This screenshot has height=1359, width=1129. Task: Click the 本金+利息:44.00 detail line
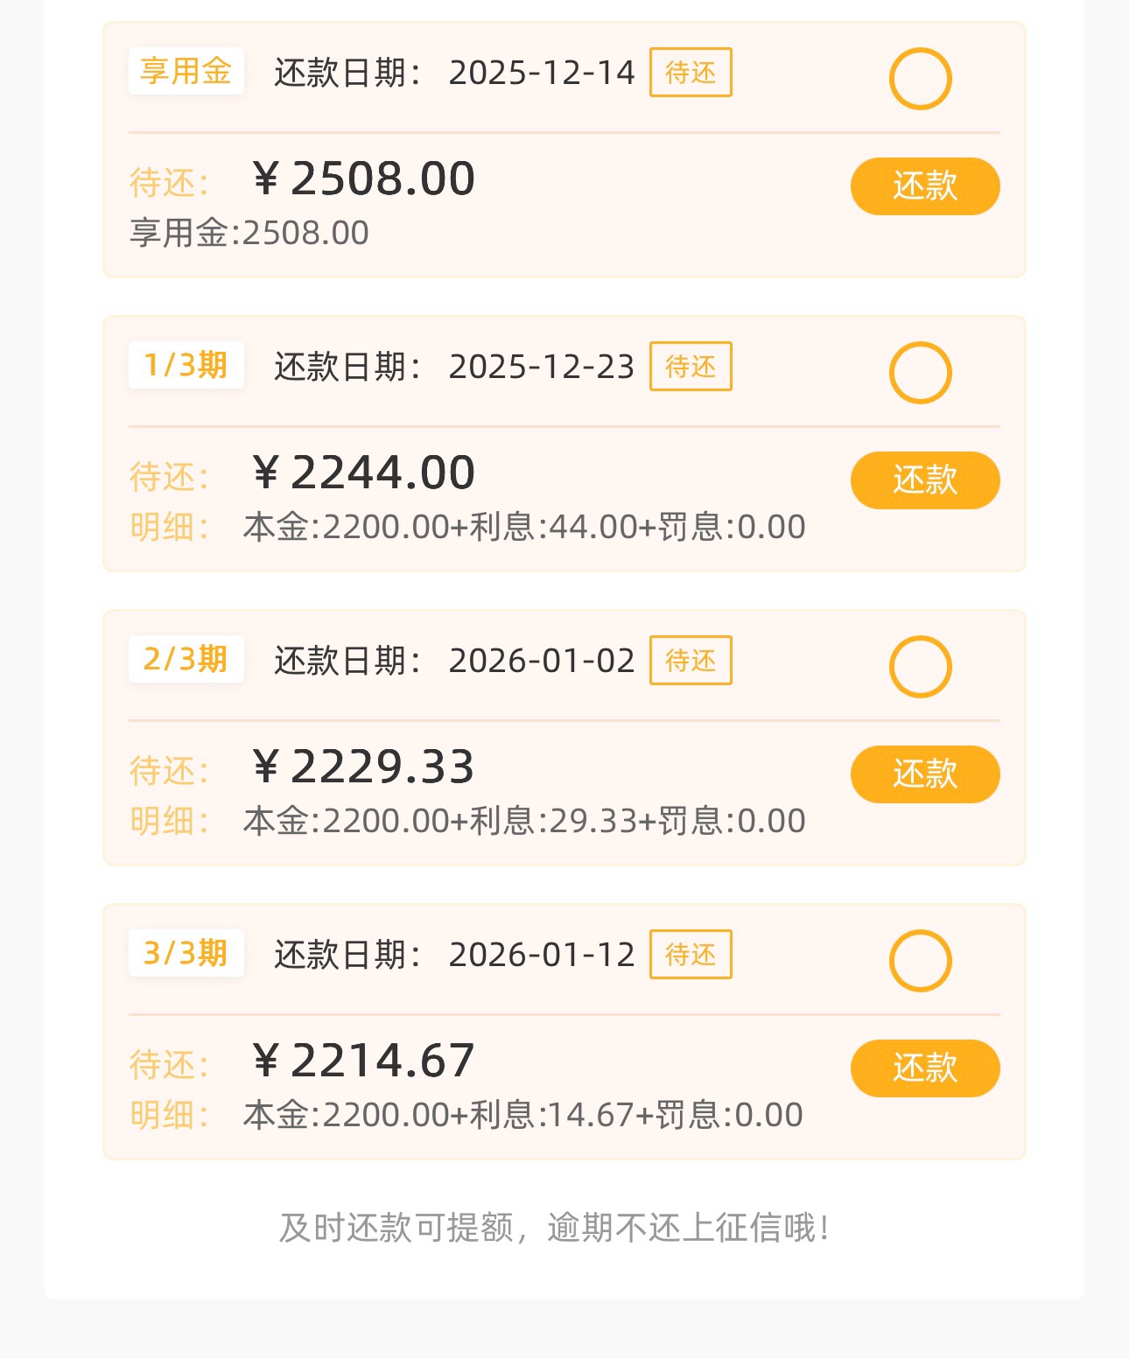[x=524, y=527]
